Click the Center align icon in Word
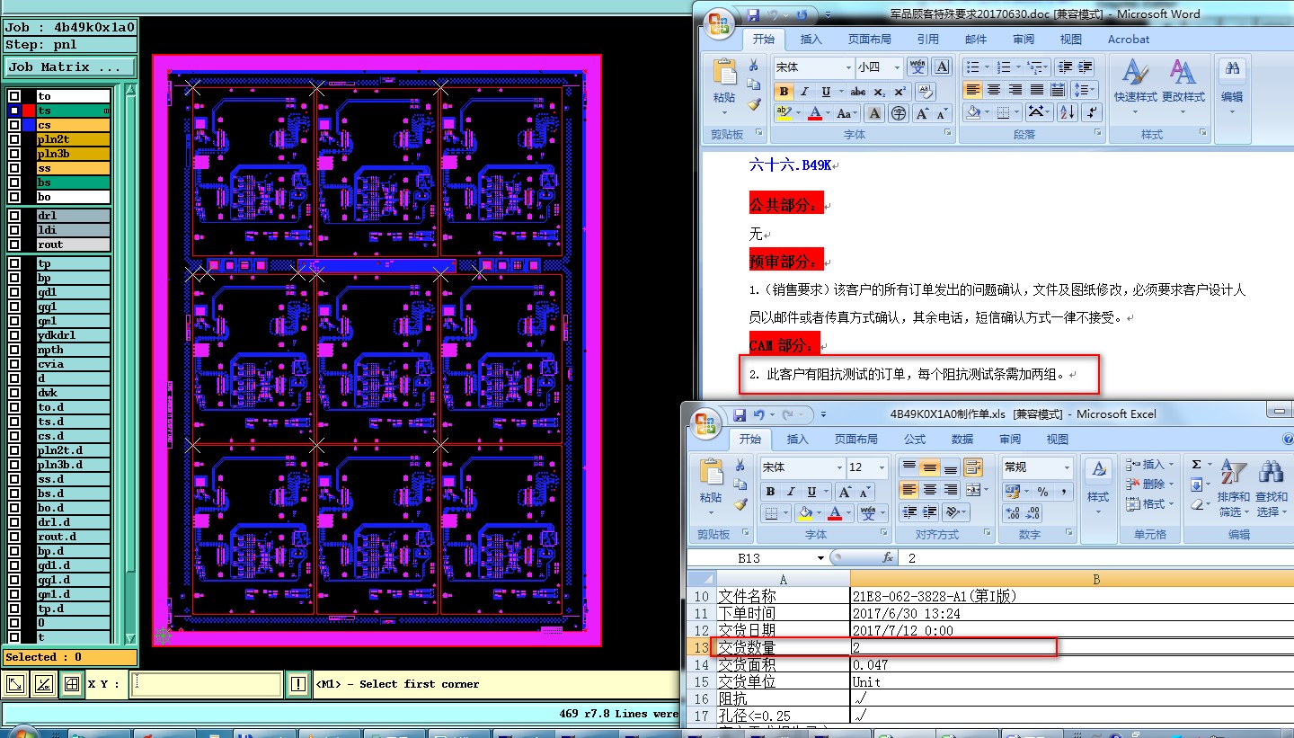Image resolution: width=1294 pixels, height=738 pixels. coord(994,90)
